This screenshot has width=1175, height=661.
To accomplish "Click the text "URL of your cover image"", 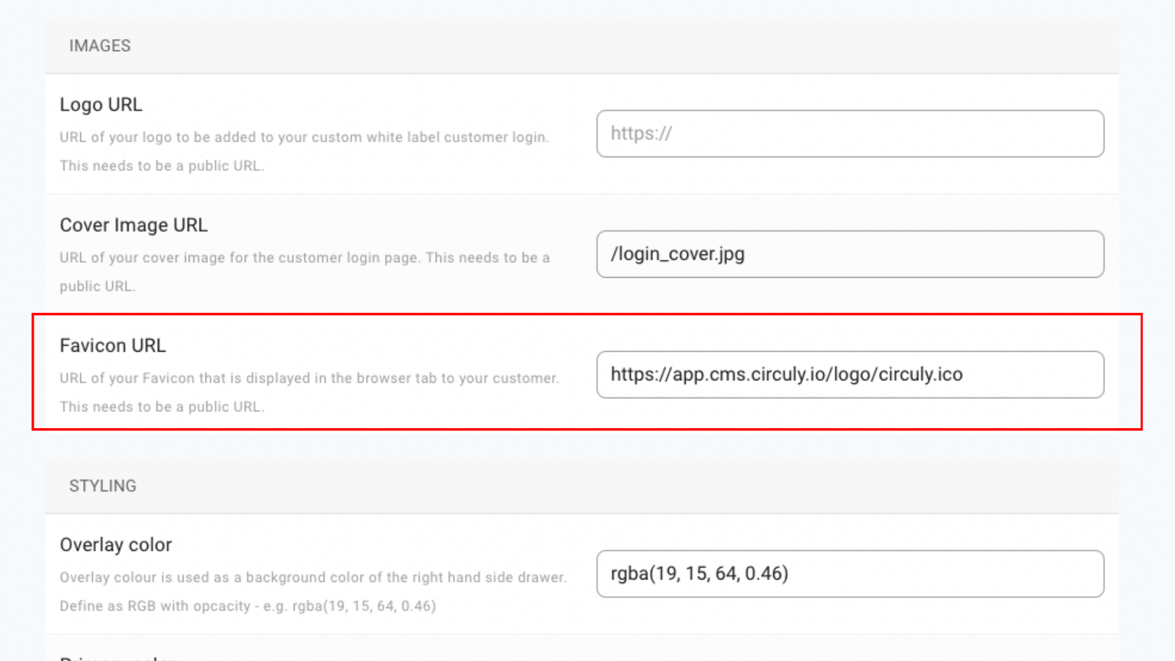I will point(143,258).
